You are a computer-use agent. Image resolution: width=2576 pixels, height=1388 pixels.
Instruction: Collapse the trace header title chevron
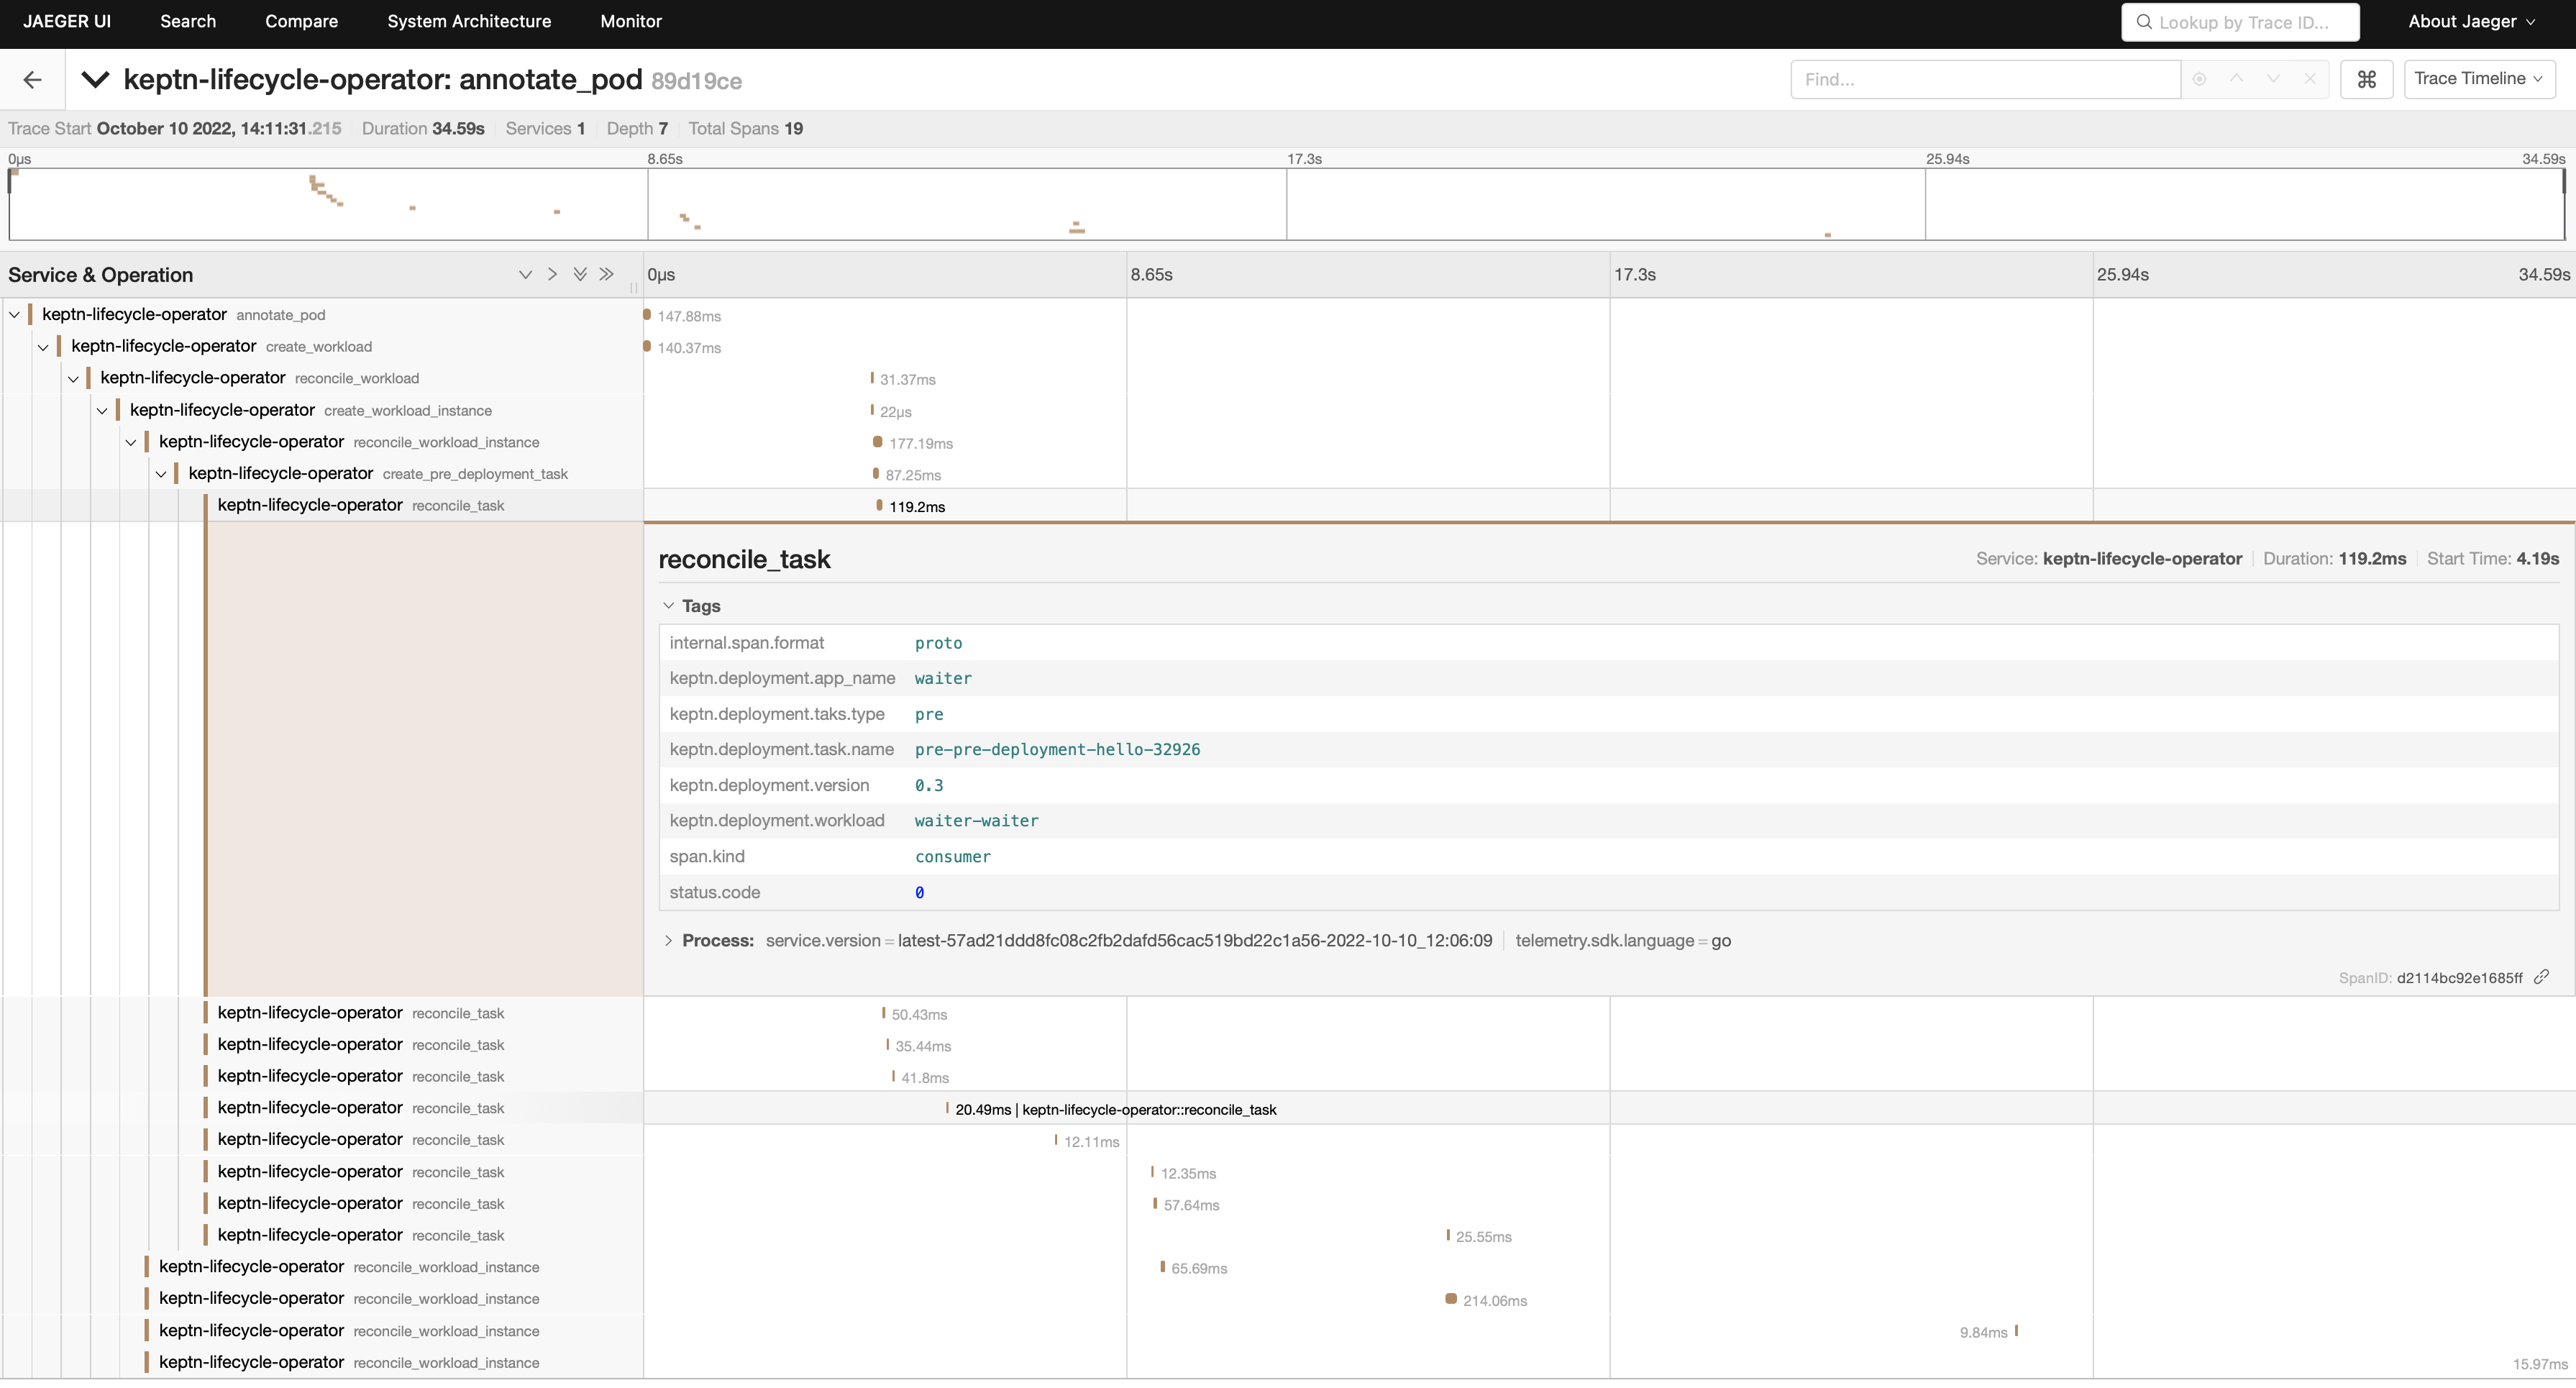[95, 79]
